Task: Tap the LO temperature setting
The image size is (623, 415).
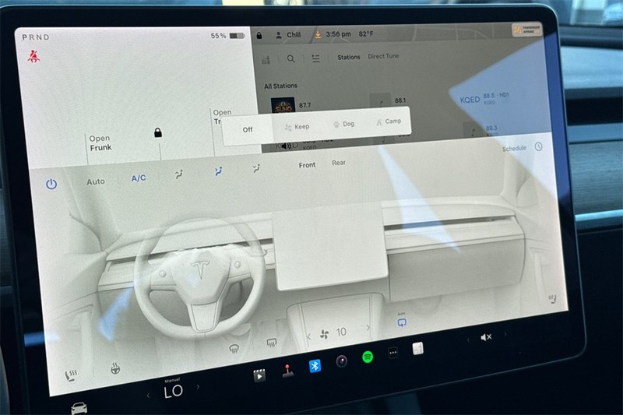Action: pos(173,392)
